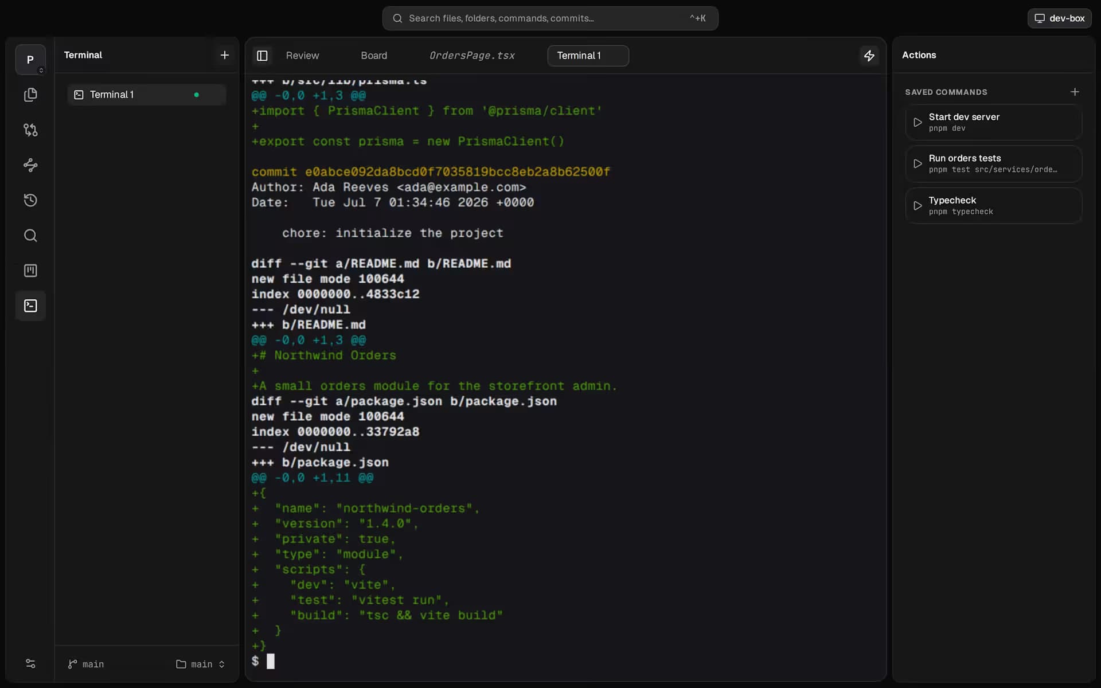Open the main folder worktree dropdown
Viewport: 1101px width, 688px height.
(x=200, y=664)
